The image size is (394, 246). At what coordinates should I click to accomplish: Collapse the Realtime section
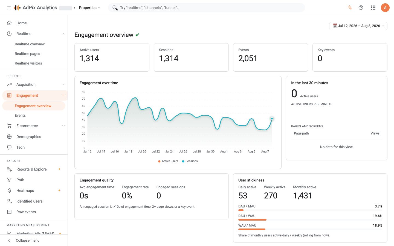pos(63,34)
